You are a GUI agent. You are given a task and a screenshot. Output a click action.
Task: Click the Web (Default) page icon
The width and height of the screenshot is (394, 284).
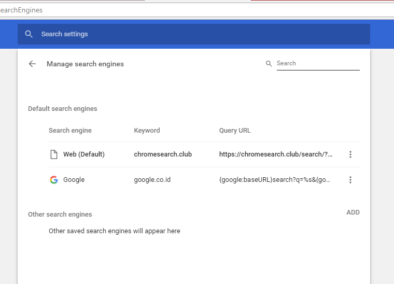pyautogui.click(x=54, y=154)
